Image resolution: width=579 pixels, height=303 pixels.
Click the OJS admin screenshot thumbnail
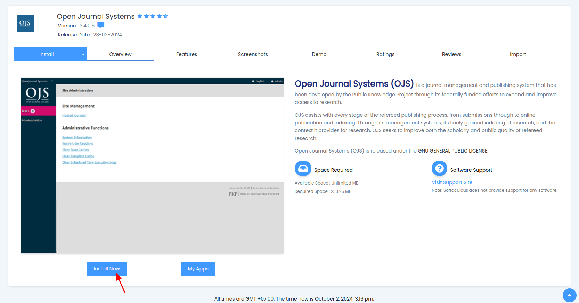(x=152, y=165)
